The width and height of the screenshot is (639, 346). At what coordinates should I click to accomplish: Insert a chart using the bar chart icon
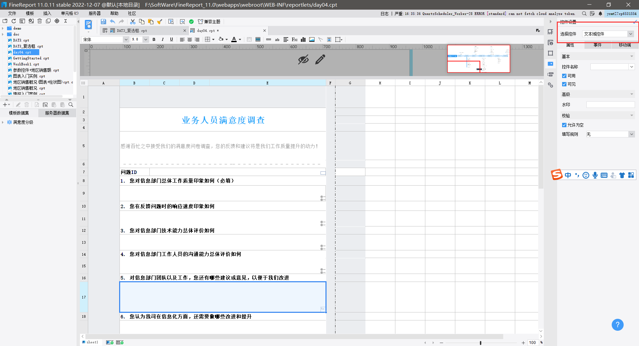click(303, 40)
